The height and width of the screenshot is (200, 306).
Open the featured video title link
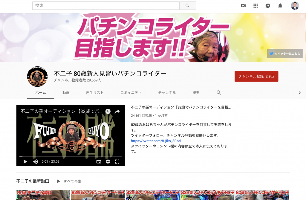point(181,107)
